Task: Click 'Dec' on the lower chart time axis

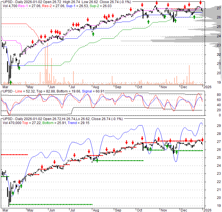Action: pos(184,210)
